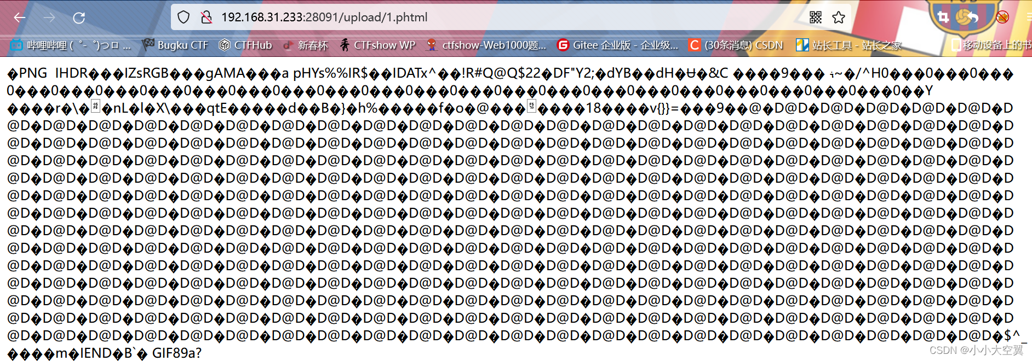This screenshot has width=1032, height=361.
Task: Open the Bugku CTF bookmark
Action: point(175,45)
